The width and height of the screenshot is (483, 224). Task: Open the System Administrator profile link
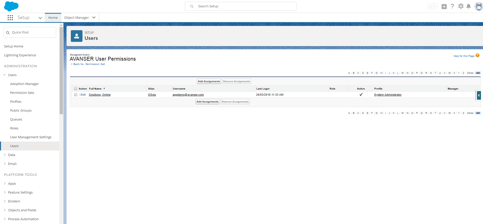coord(388,95)
